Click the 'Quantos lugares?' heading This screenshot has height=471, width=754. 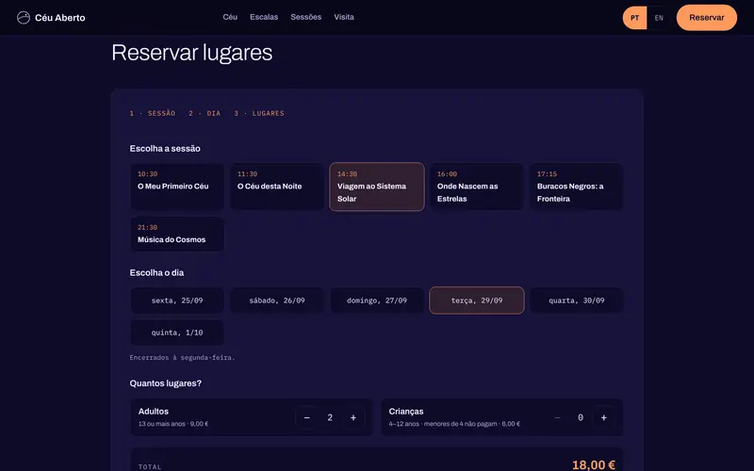click(x=166, y=383)
